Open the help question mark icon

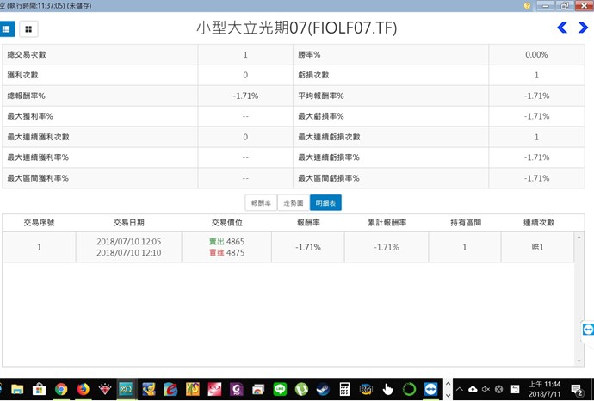tap(527, 6)
